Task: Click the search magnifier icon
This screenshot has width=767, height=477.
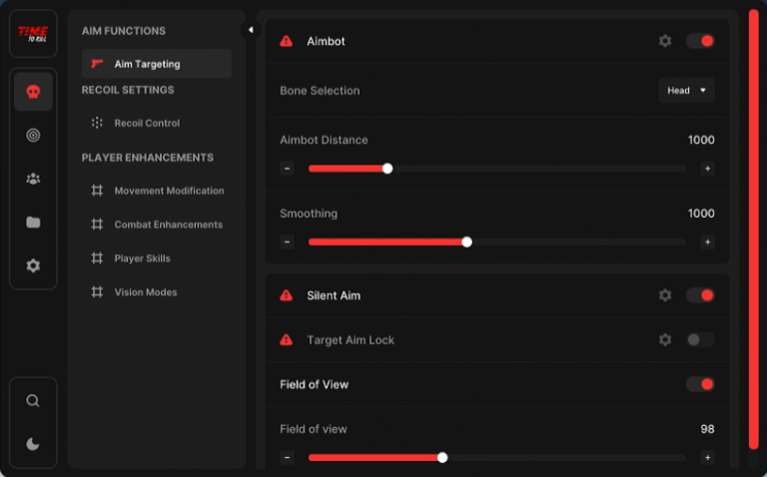Action: [x=33, y=400]
